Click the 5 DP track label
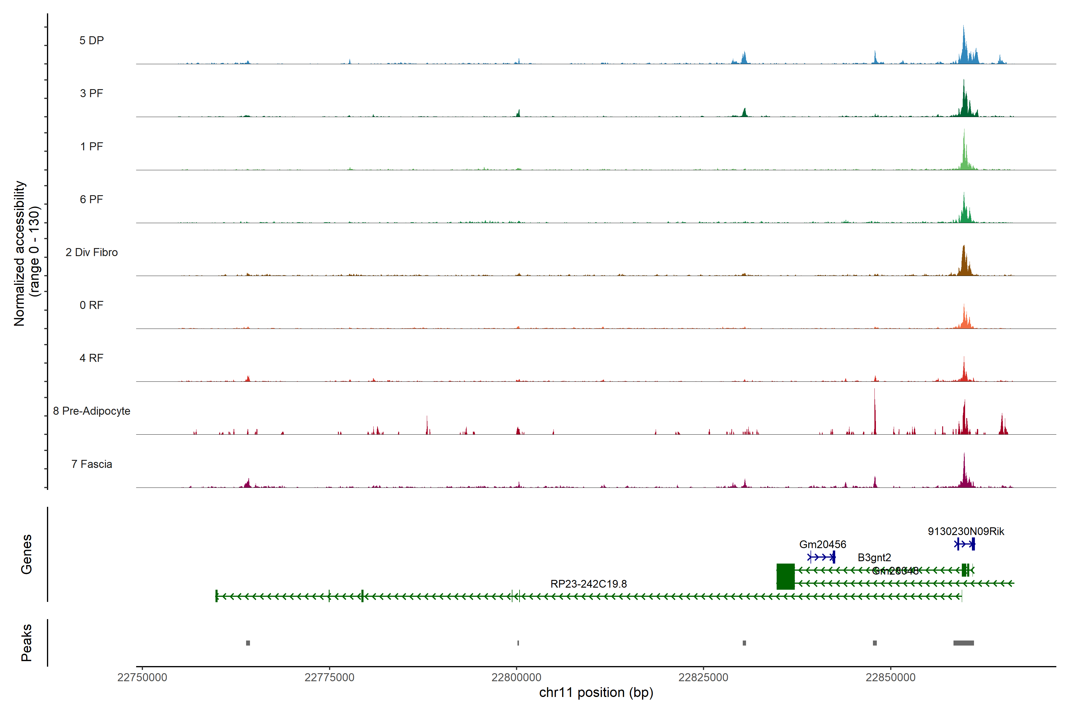 click(x=92, y=40)
